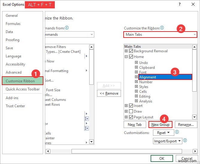Collapse the Home tab node
This screenshot has height=164, width=200.
pyautogui.click(x=126, y=56)
